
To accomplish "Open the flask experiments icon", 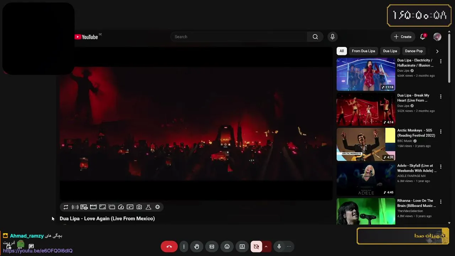I will pyautogui.click(x=149, y=207).
